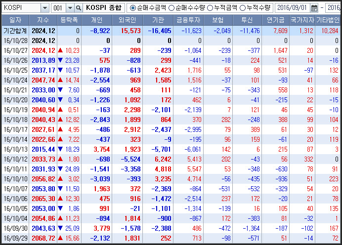Click the end date field beginning 2016
Viewport: 342px width, 245px height.
tap(333, 8)
